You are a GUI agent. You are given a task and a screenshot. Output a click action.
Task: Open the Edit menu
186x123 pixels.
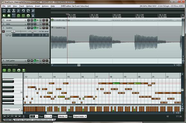click(x=9, y=6)
